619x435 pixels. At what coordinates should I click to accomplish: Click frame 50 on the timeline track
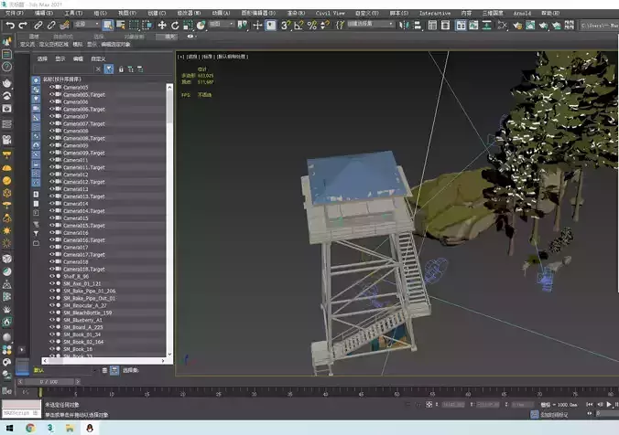pos(396,392)
